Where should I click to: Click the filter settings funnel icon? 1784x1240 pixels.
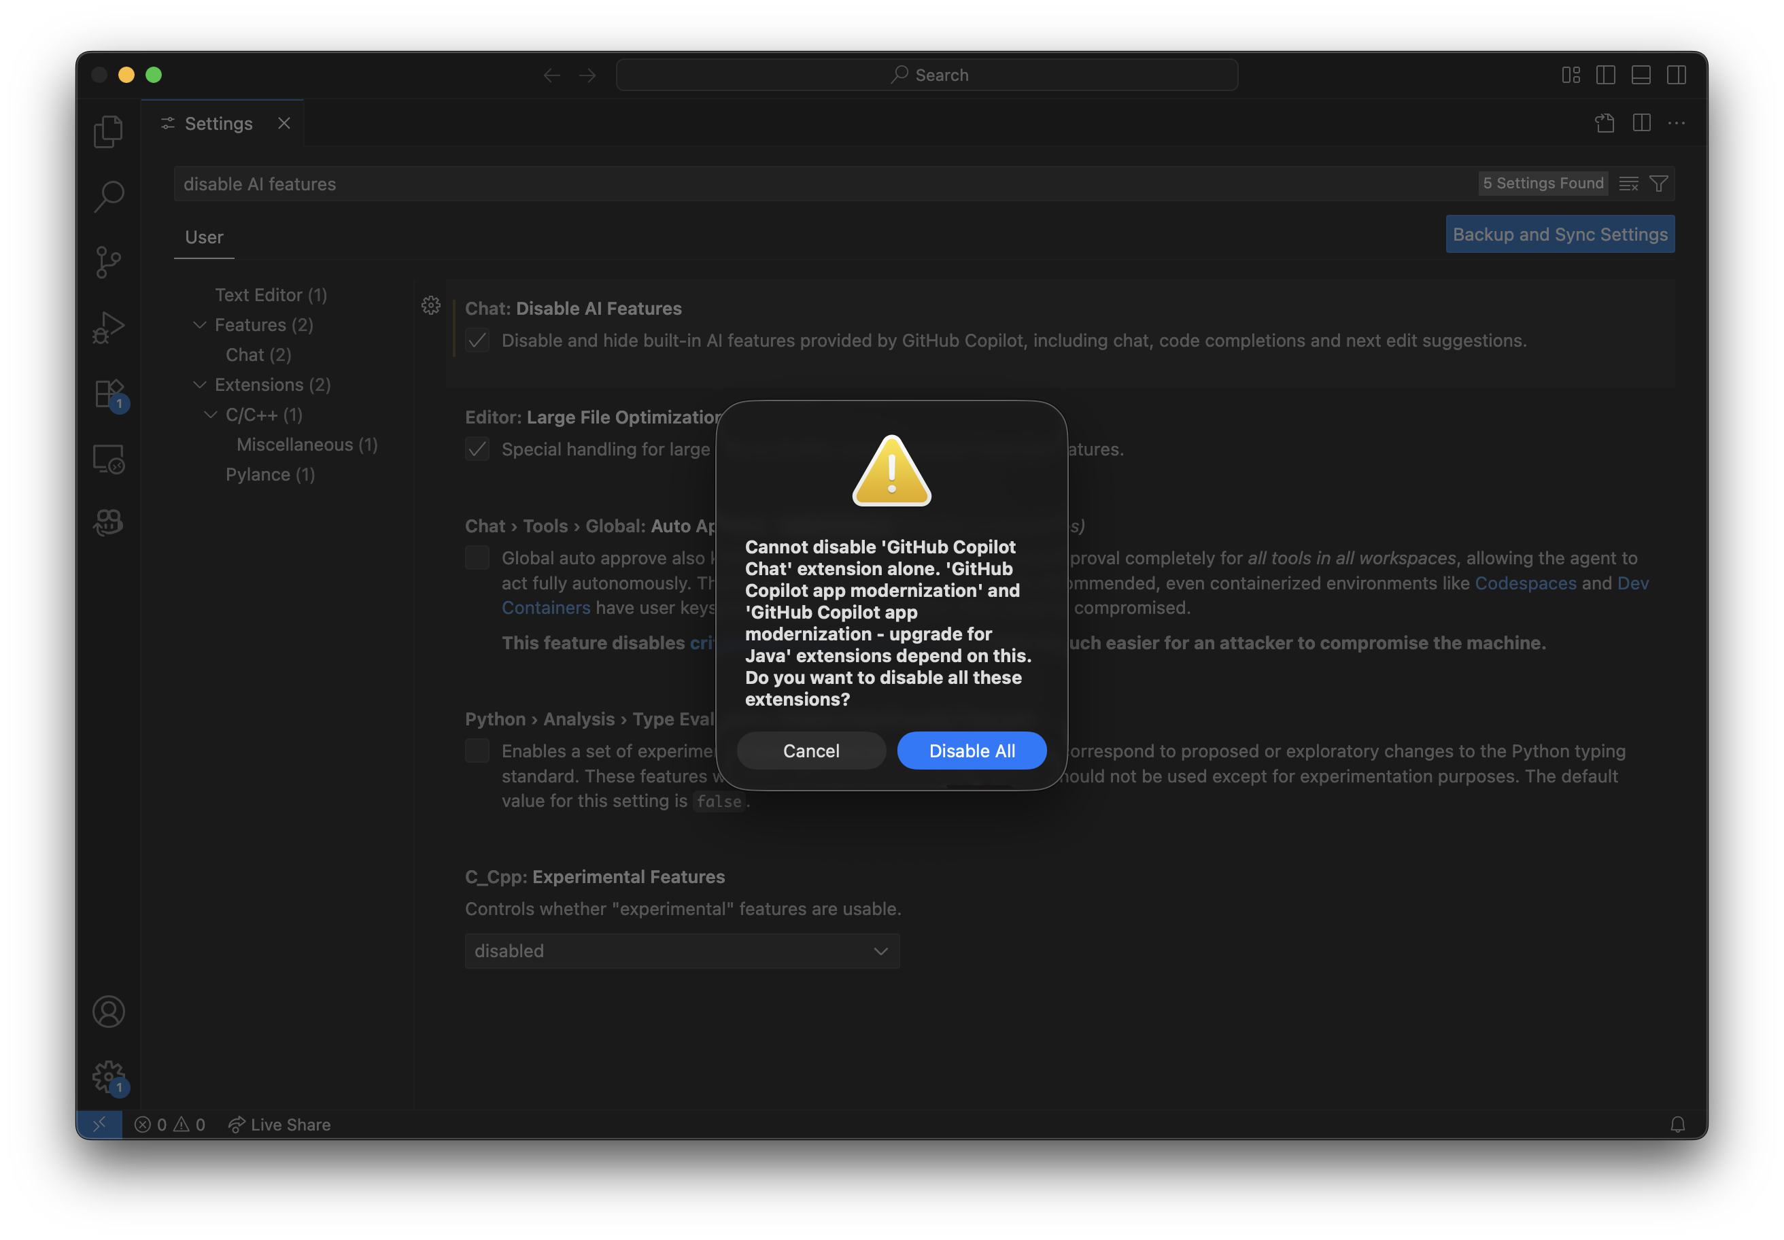1659,184
